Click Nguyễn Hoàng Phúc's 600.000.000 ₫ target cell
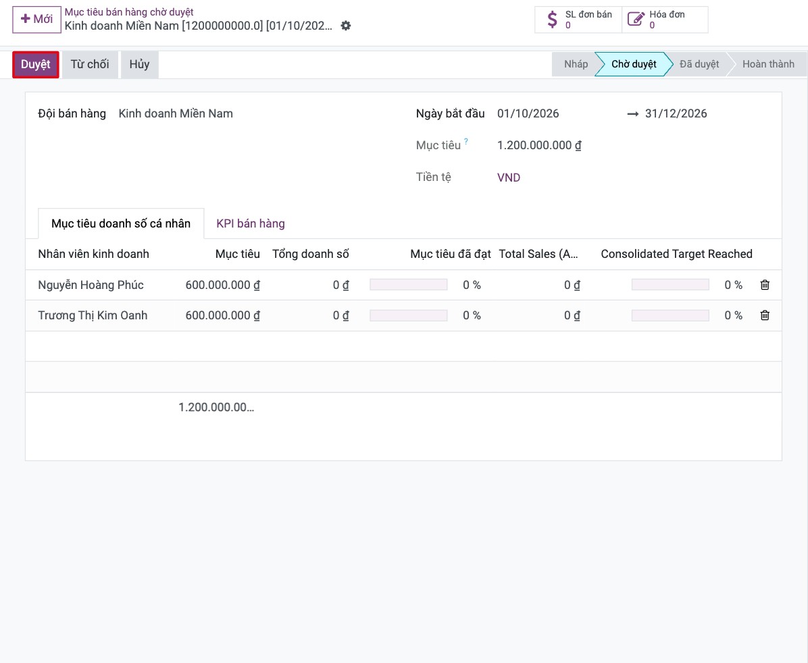808x663 pixels. (223, 285)
